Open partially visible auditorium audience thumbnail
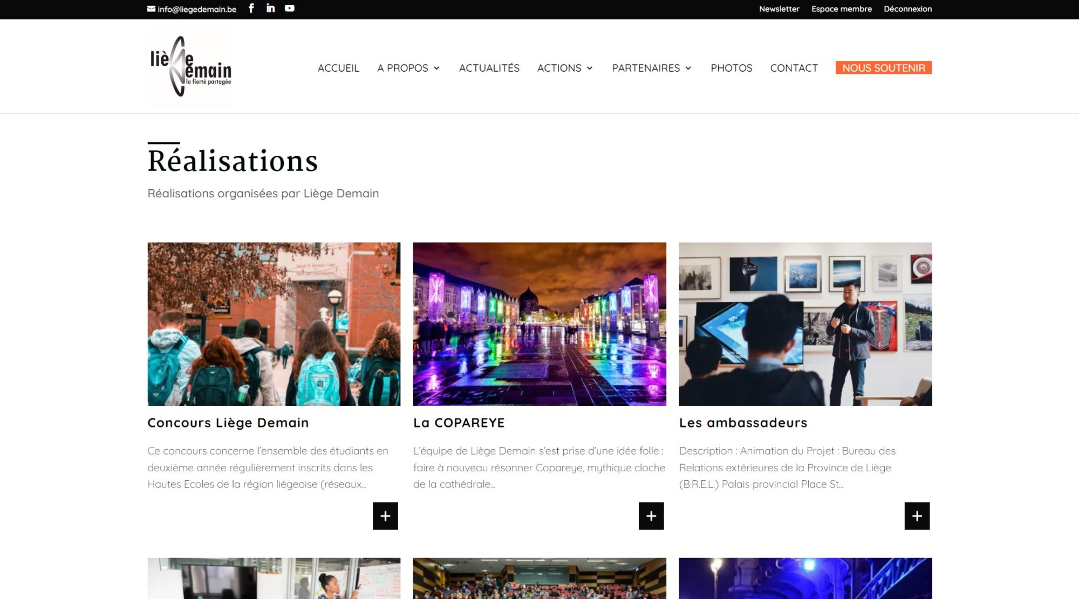This screenshot has height=599, width=1079. tap(539, 579)
